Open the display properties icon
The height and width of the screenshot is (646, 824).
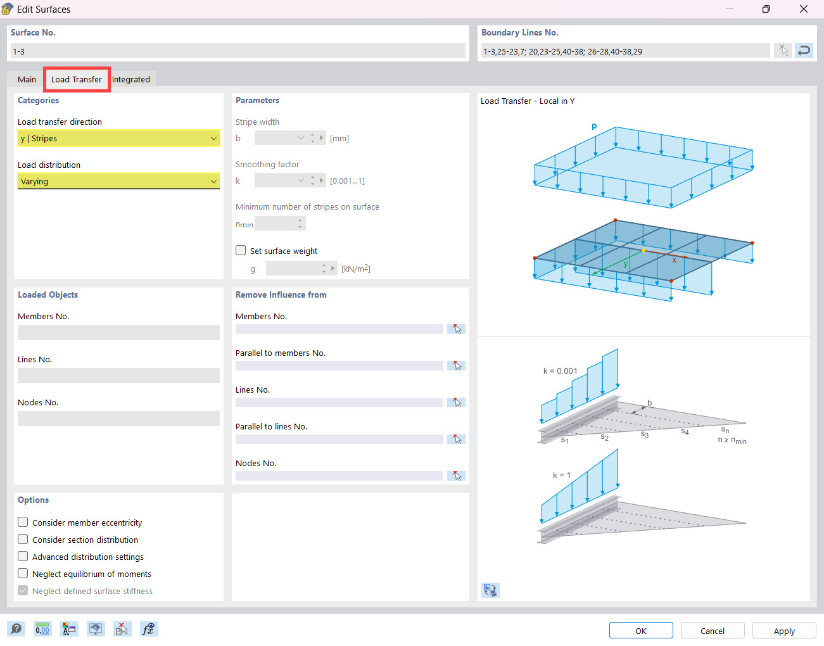pyautogui.click(x=69, y=629)
